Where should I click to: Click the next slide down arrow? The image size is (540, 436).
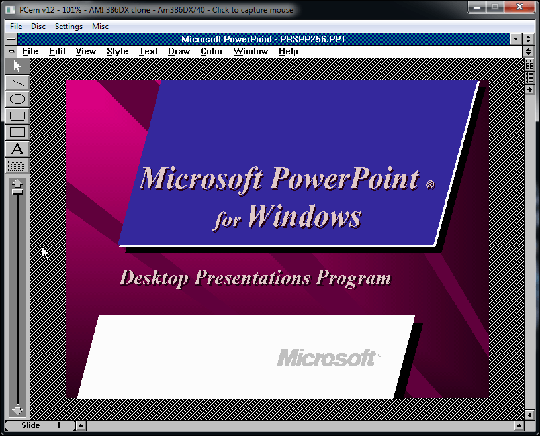click(17, 410)
